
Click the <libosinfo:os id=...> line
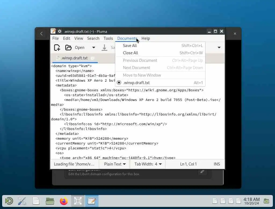(x=115, y=124)
